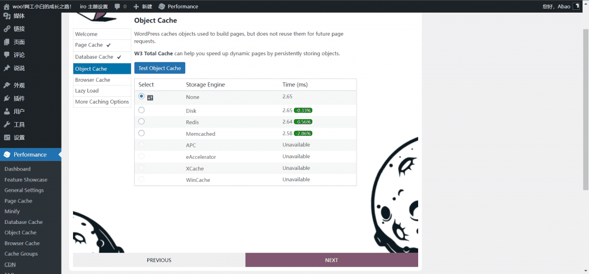Click the plus icon for new content
The width and height of the screenshot is (589, 274).
click(136, 6)
